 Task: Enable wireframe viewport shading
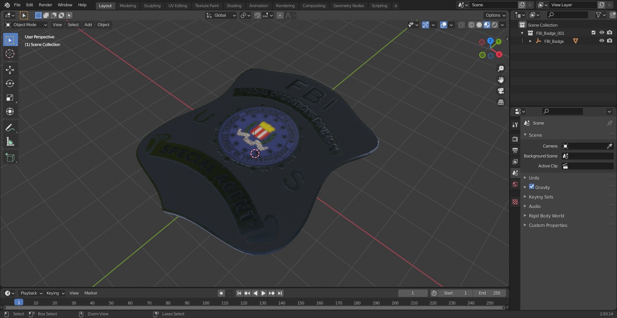click(x=472, y=25)
